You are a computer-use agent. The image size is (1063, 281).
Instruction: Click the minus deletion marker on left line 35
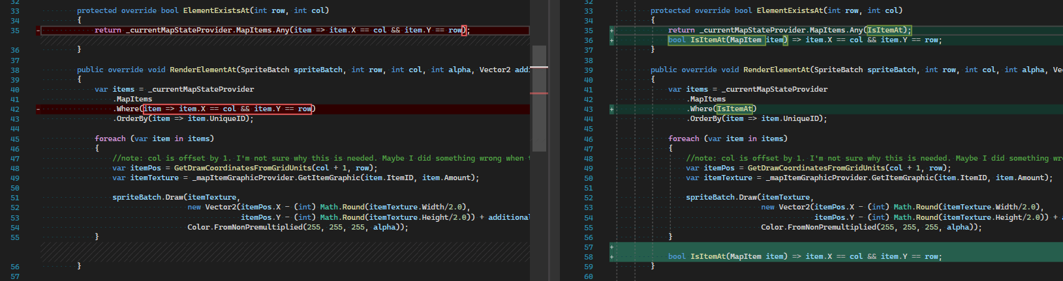click(x=38, y=31)
